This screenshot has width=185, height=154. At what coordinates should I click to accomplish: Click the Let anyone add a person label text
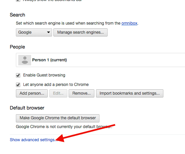tap(56, 85)
